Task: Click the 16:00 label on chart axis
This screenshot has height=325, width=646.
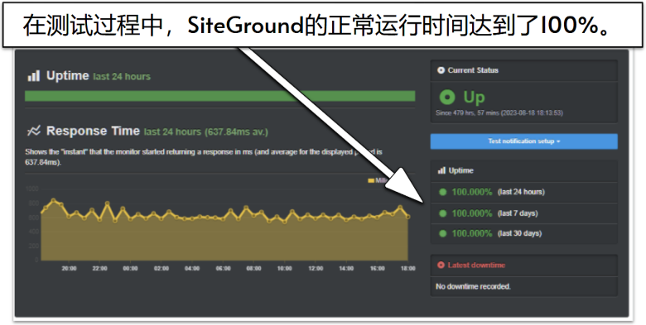Action: [377, 268]
